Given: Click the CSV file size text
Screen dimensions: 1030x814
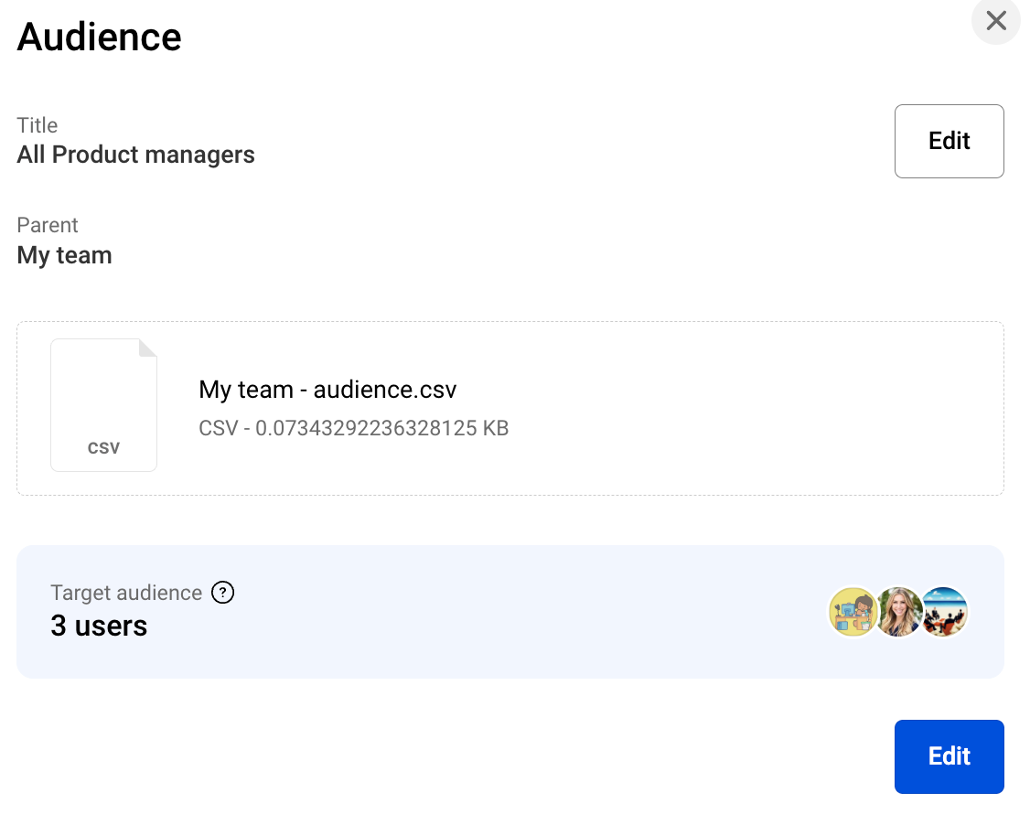Looking at the screenshot, I should 353,428.
